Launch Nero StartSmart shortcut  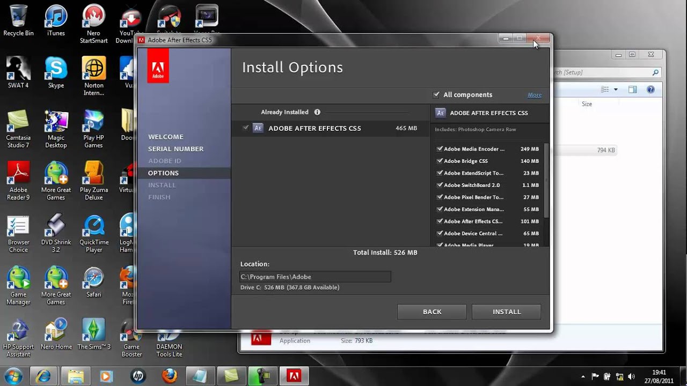point(93,24)
